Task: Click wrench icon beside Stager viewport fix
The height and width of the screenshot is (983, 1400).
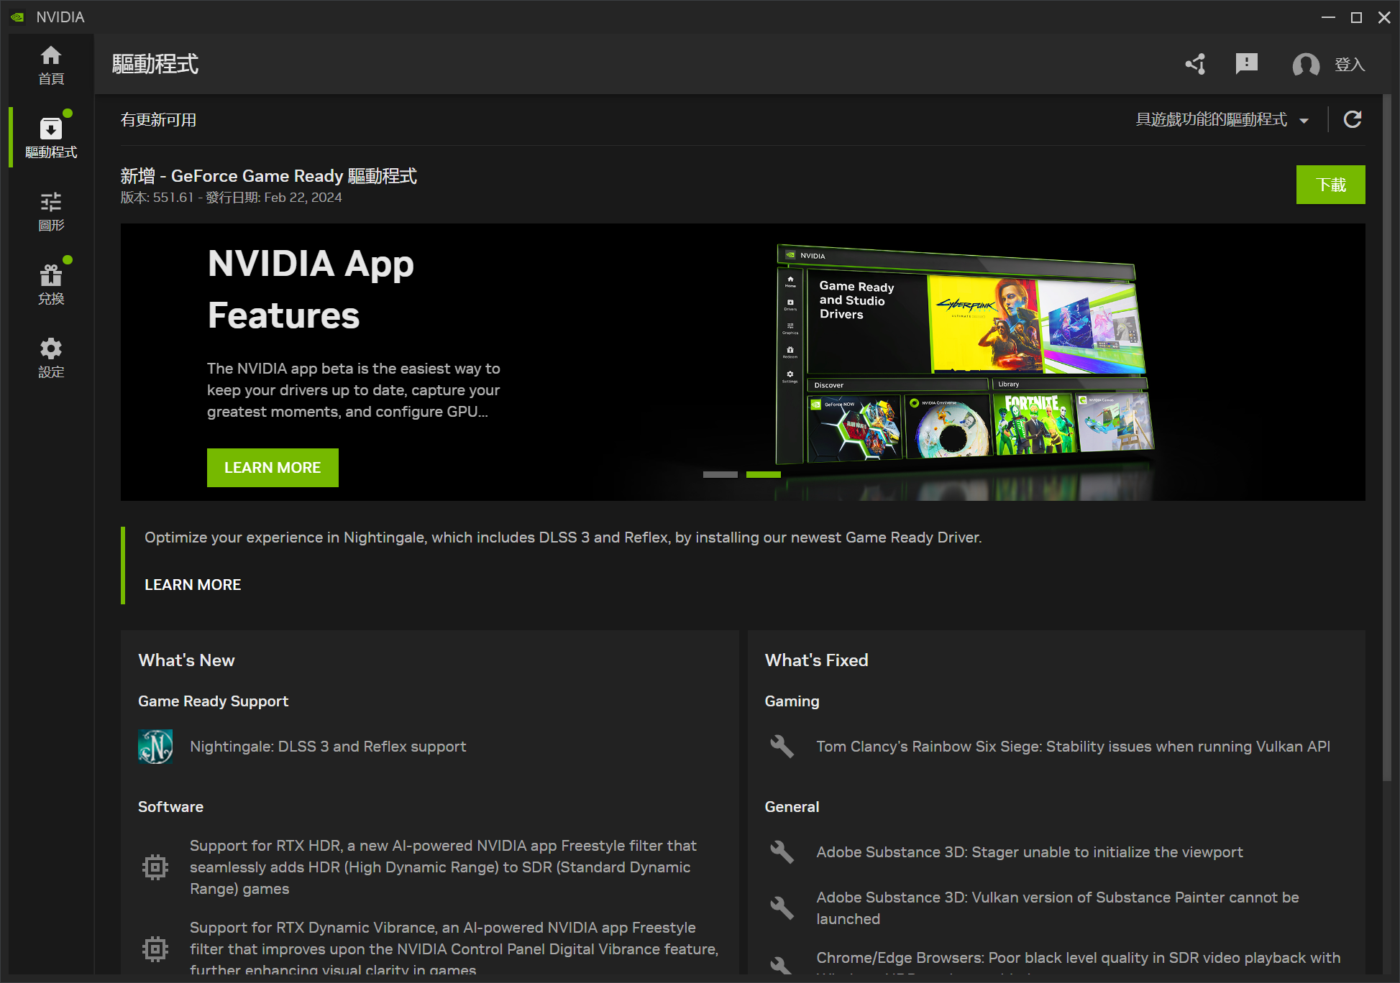Action: tap(782, 852)
